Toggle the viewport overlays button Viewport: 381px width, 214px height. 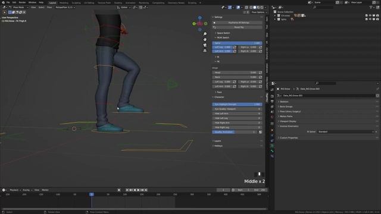click(238, 7)
